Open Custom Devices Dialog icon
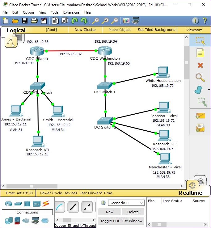 point(136,21)
